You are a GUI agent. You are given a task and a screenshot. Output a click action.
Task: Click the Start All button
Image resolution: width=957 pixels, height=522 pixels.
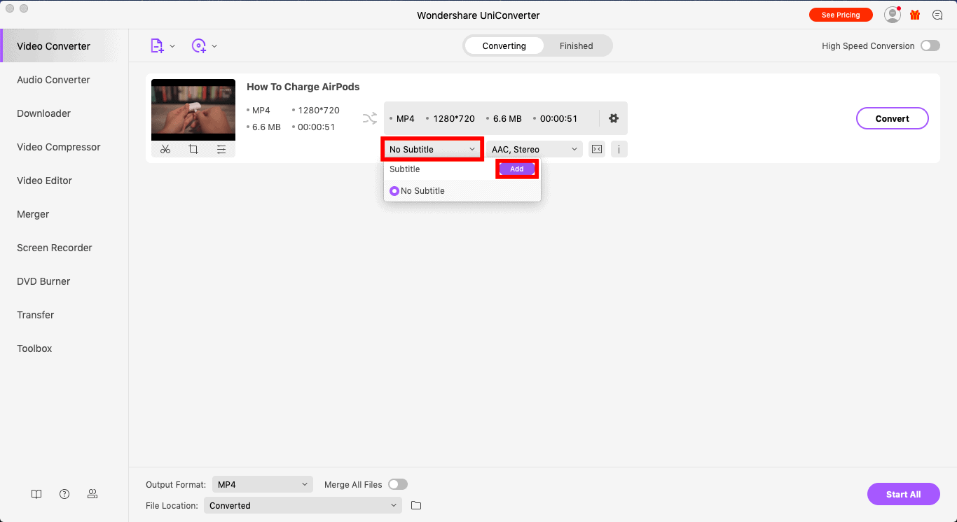(x=903, y=494)
